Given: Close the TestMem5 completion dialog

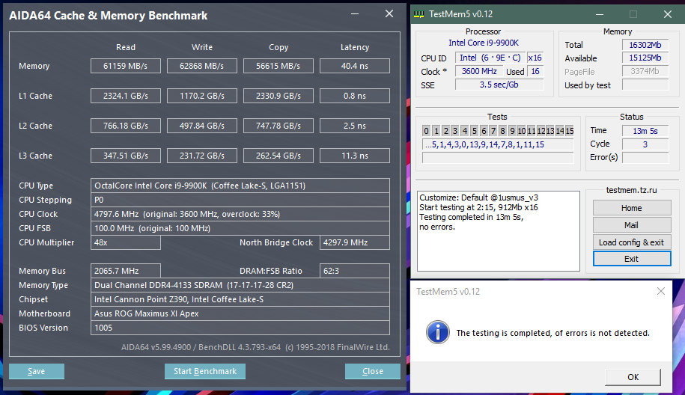Looking at the screenshot, I should pos(661,291).
